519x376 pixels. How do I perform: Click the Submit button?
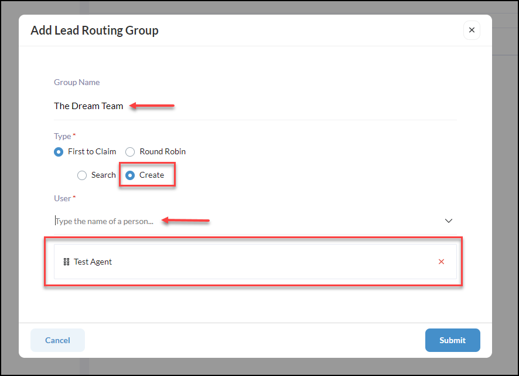click(x=452, y=340)
